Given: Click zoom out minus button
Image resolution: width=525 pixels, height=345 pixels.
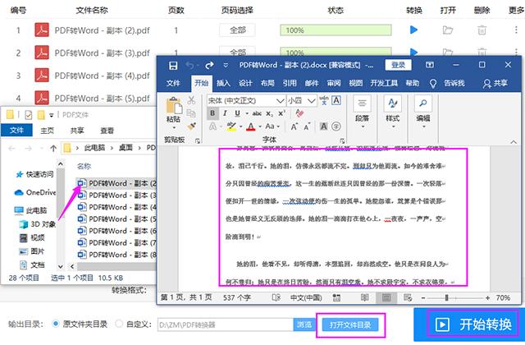Looking at the screenshot, I should point(423,297).
